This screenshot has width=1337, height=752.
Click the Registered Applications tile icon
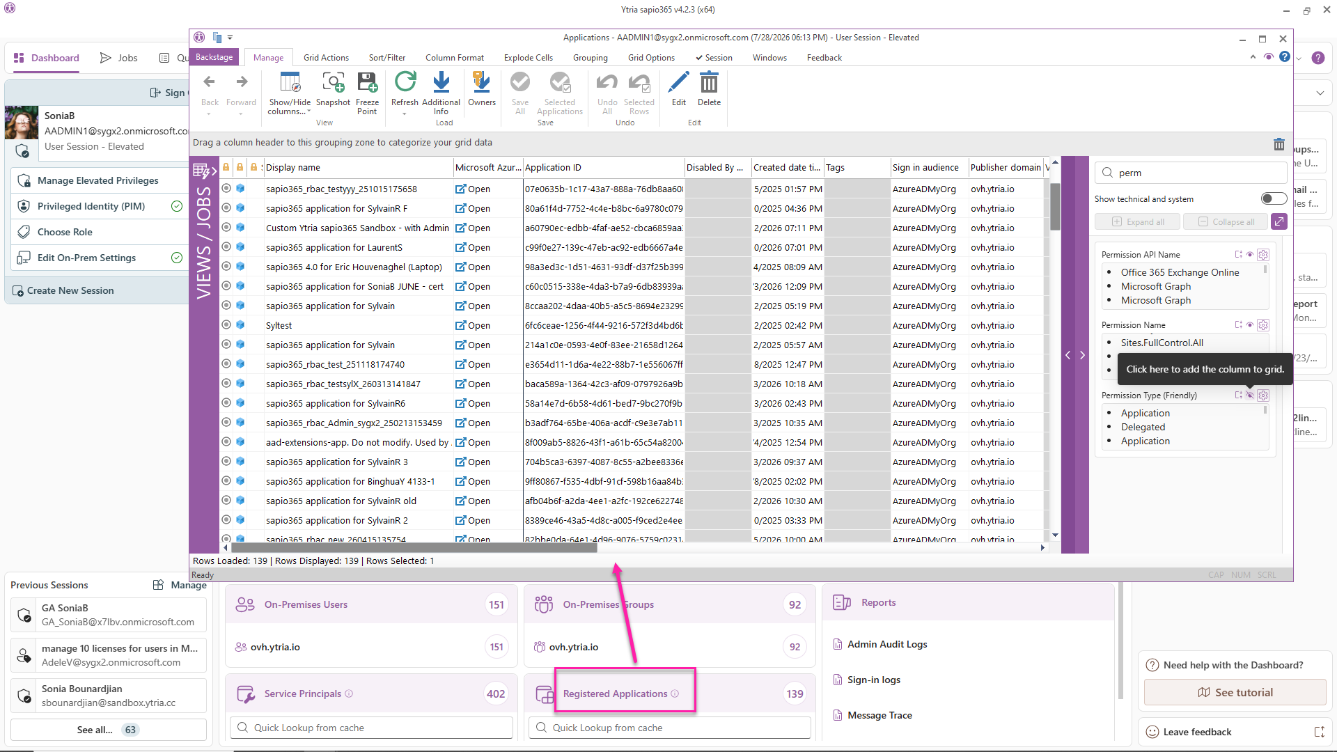coord(544,694)
